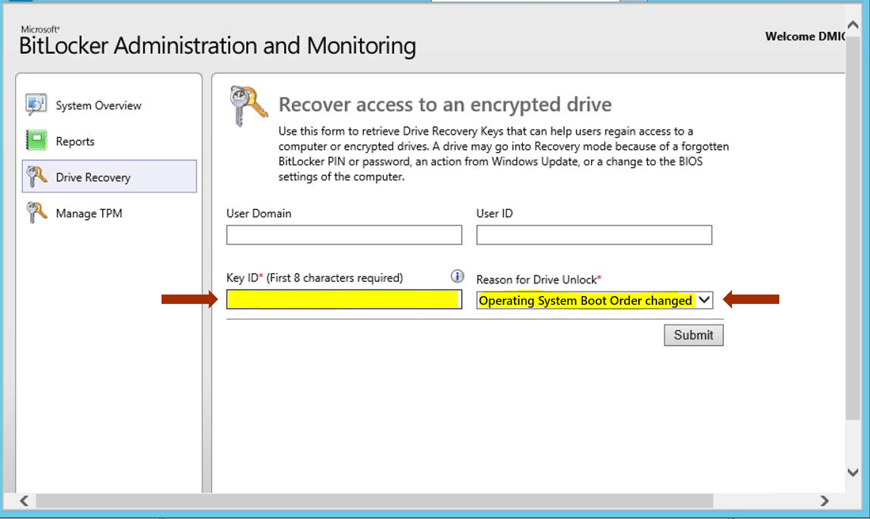
Task: Select Operating System Boot Order changed option
Action: (585, 300)
